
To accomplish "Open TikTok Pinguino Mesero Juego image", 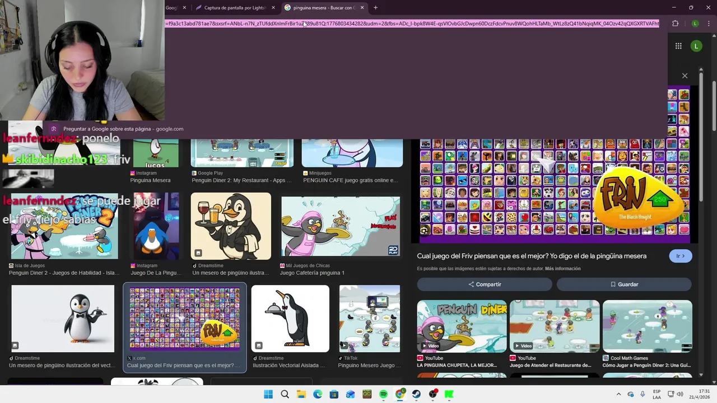I will coord(370,318).
